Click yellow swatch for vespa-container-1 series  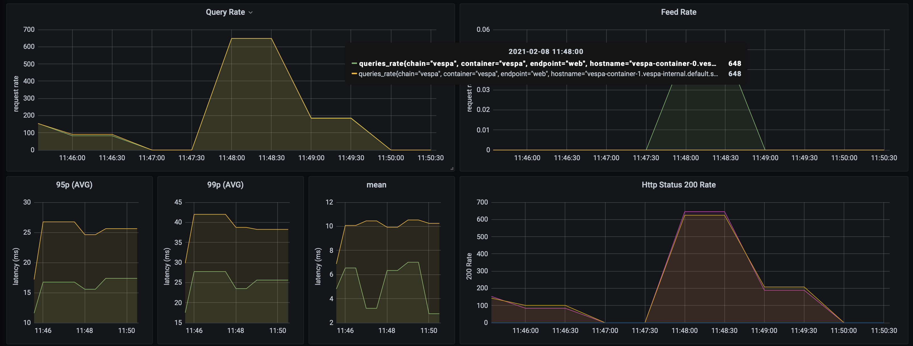point(354,74)
